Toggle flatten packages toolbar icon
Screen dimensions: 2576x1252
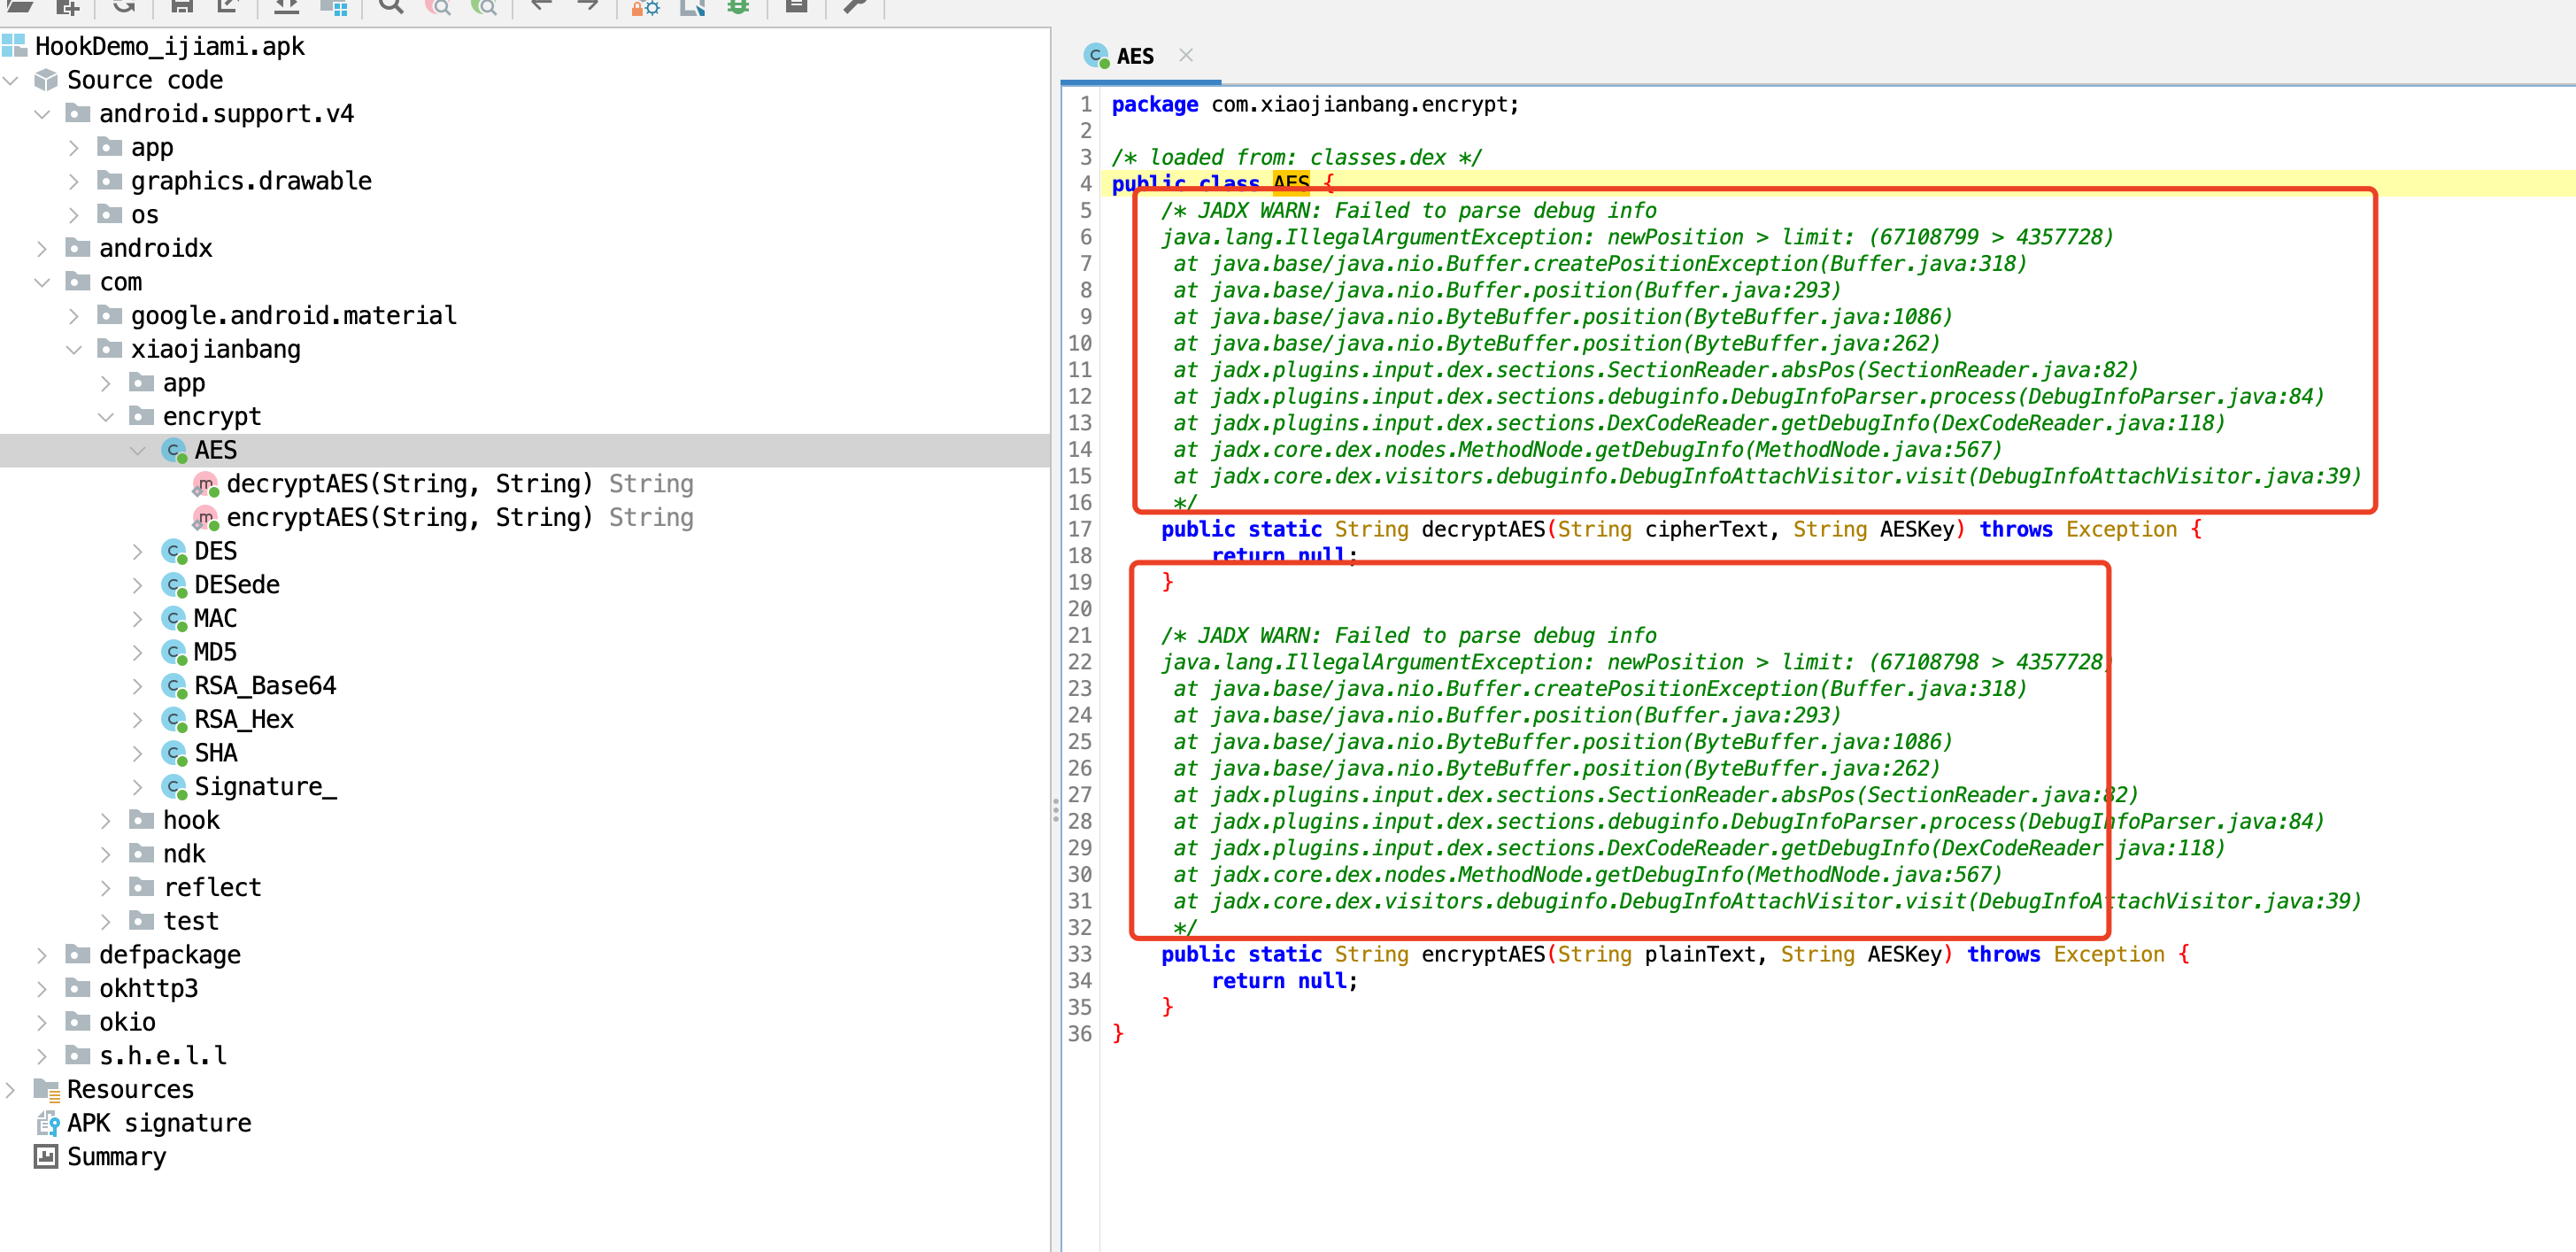tap(333, 7)
